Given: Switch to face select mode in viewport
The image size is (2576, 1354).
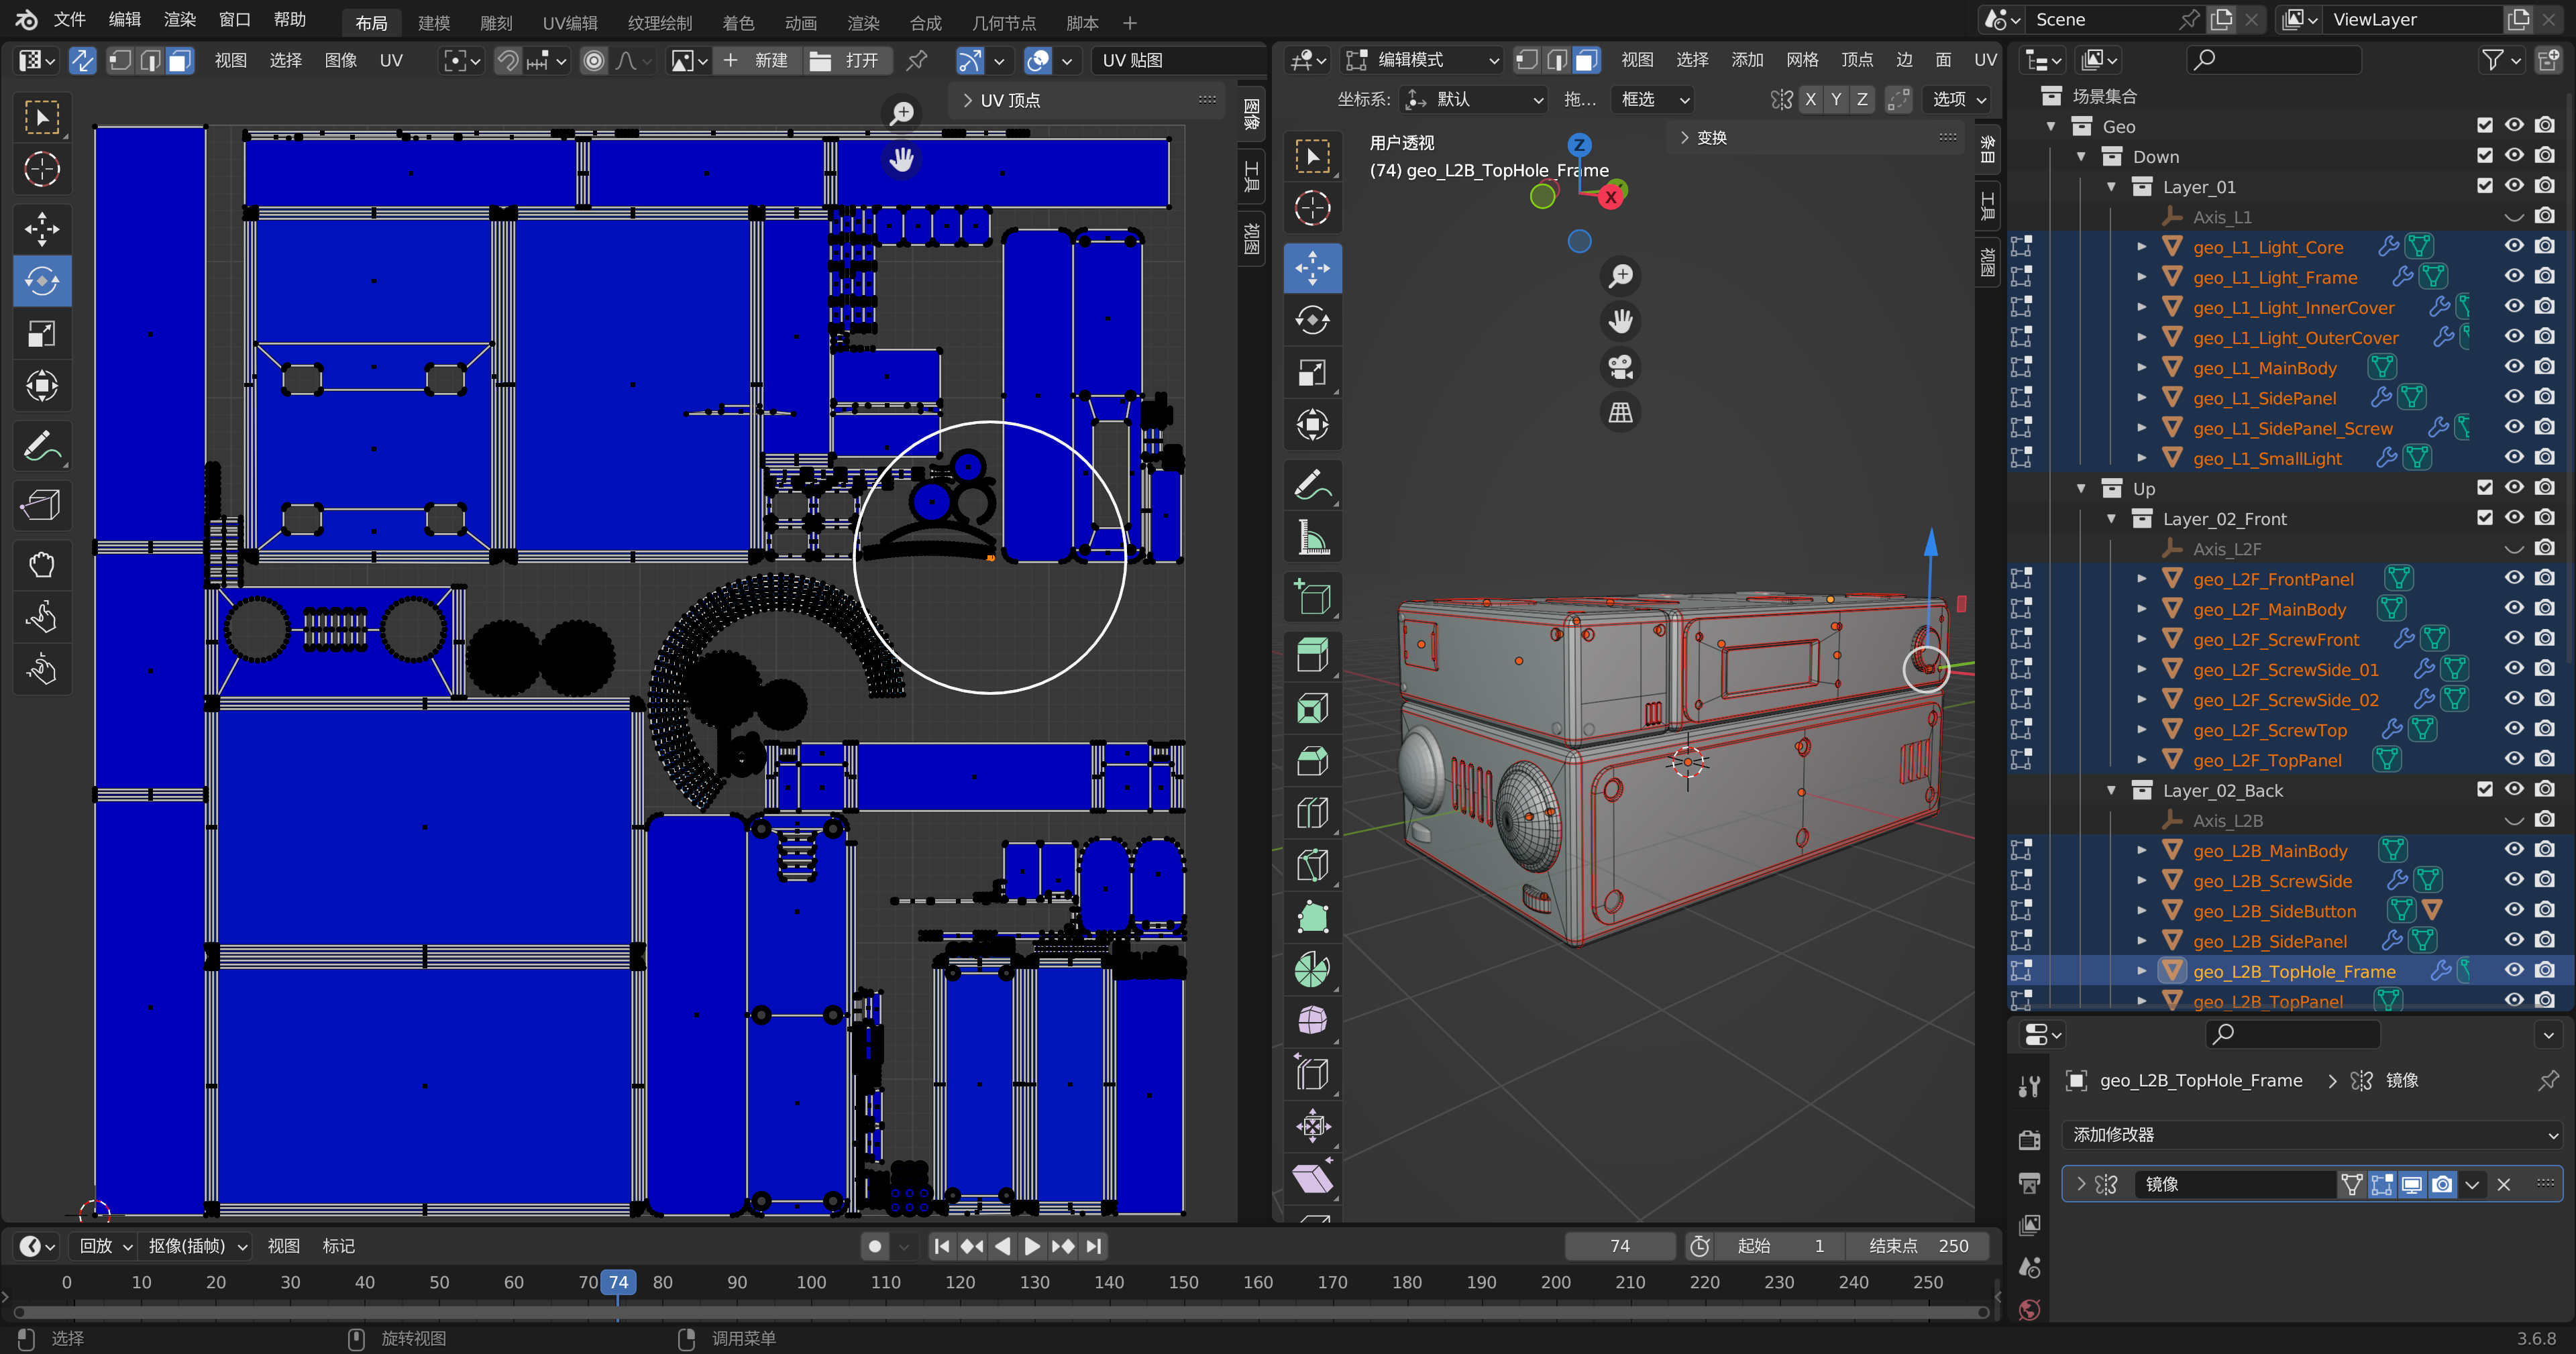Looking at the screenshot, I should point(1586,60).
